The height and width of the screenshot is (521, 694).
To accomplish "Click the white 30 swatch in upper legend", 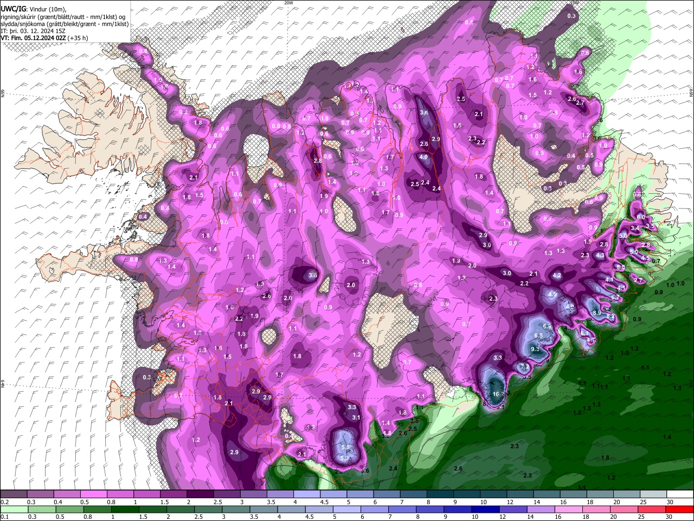I will tap(679, 494).
